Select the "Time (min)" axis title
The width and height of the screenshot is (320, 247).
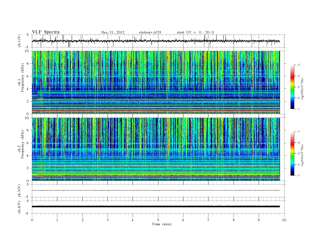[x=162, y=224]
